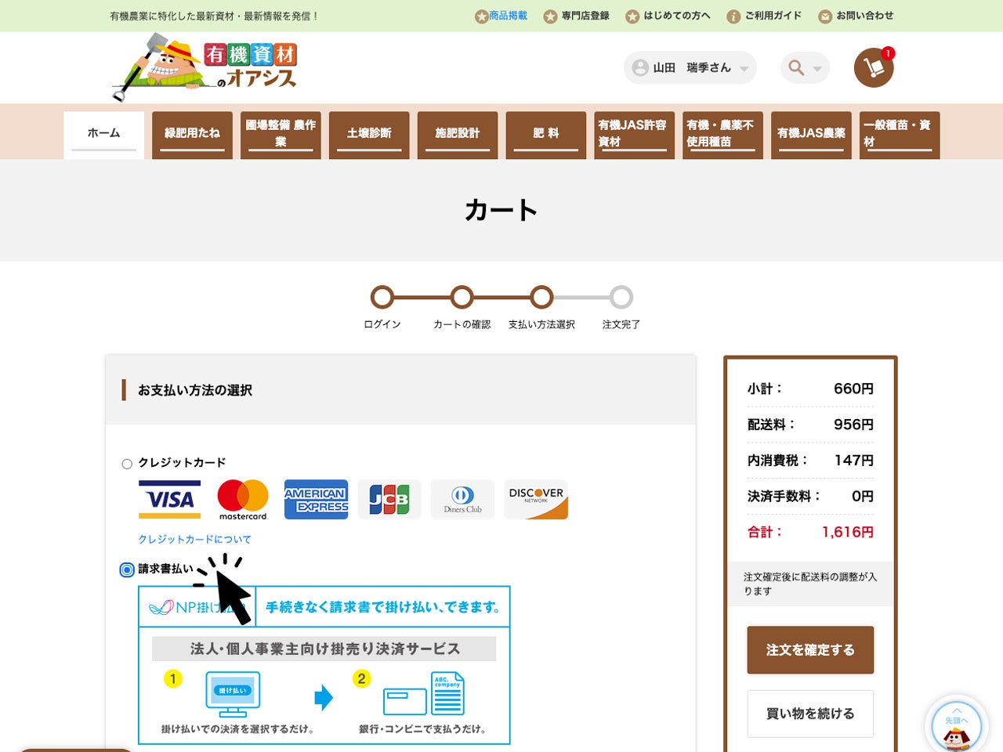This screenshot has height=752, width=1003.
Task: Click the Mastercard logo
Action: pos(243,499)
